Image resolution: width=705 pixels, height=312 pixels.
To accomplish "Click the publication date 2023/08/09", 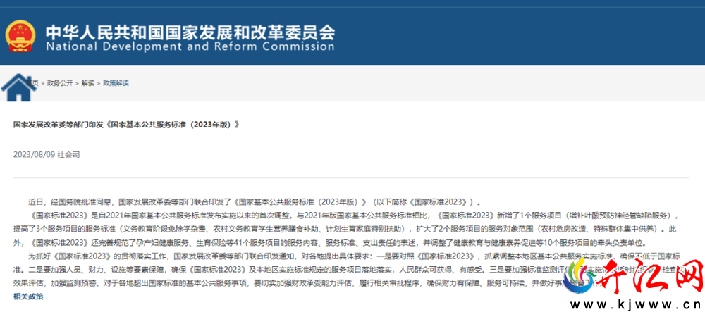I will [x=34, y=154].
